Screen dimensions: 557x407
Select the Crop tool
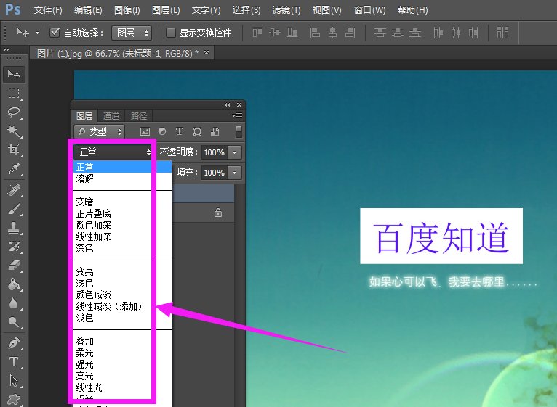(14, 150)
